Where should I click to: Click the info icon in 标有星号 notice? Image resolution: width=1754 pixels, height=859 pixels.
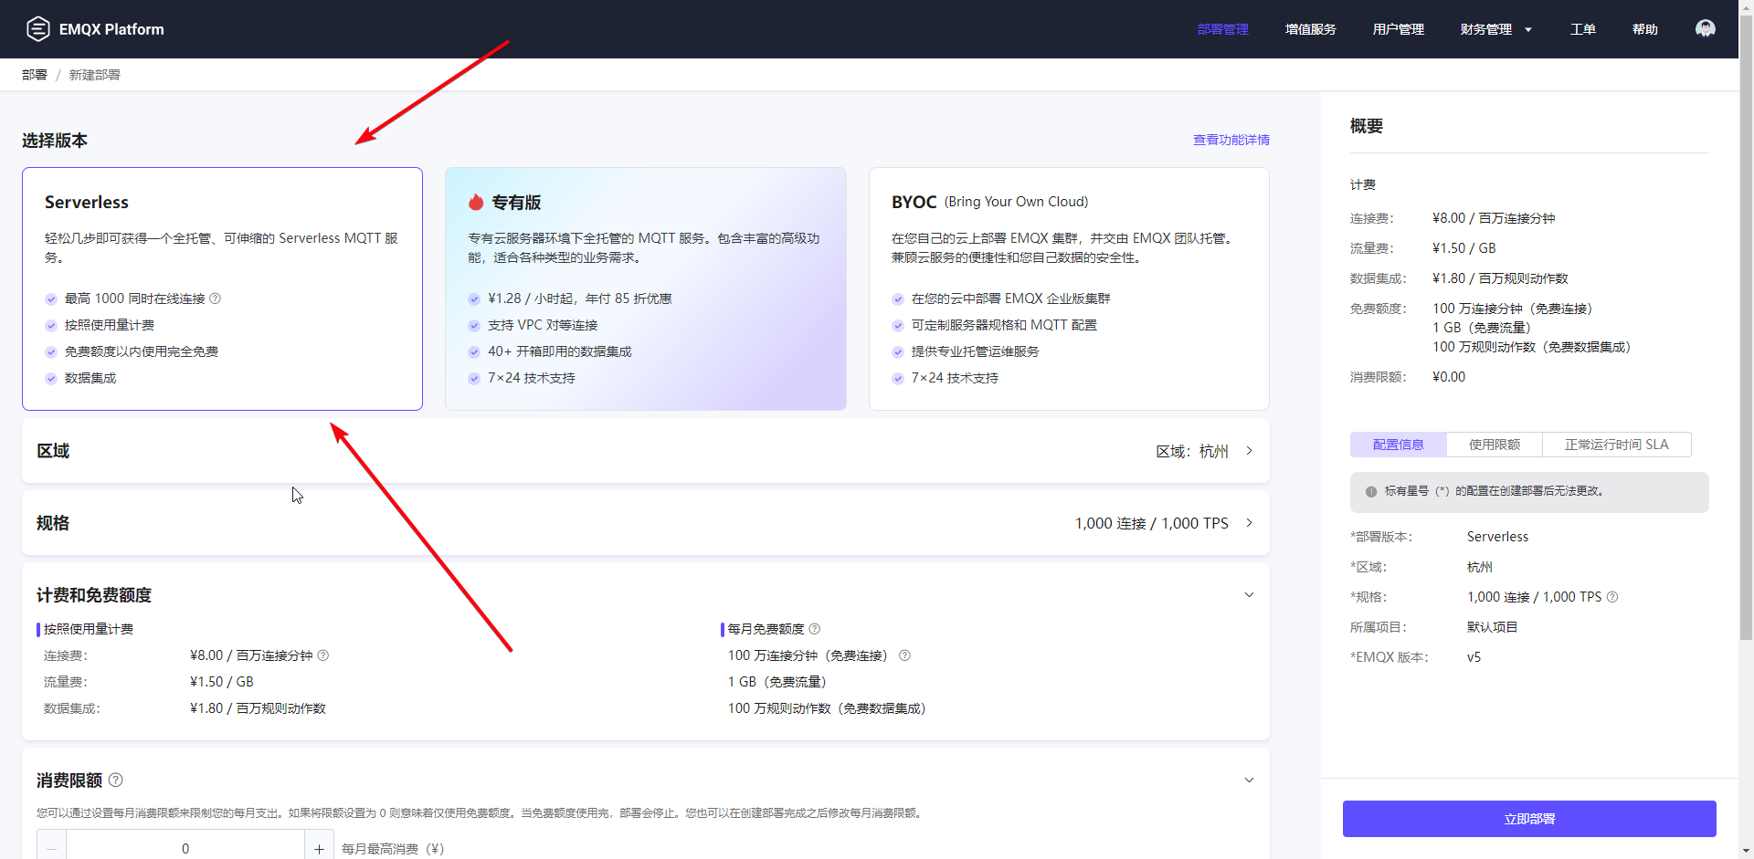pyautogui.click(x=1371, y=491)
